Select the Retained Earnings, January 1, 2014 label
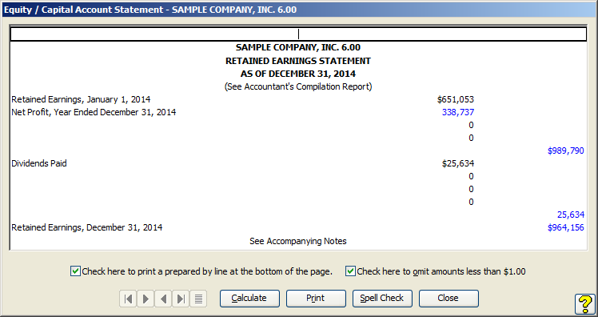The height and width of the screenshot is (317, 598). [81, 100]
